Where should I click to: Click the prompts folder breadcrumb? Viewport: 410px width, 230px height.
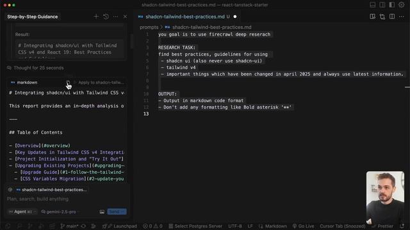(x=149, y=27)
